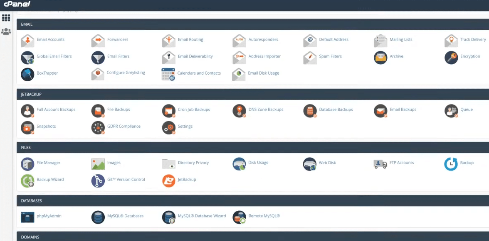Open the File Manager text link
The height and width of the screenshot is (241, 489).
[x=48, y=163]
